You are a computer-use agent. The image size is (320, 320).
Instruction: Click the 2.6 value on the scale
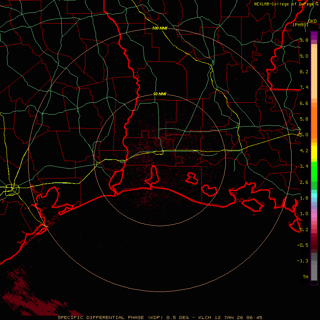(304, 182)
